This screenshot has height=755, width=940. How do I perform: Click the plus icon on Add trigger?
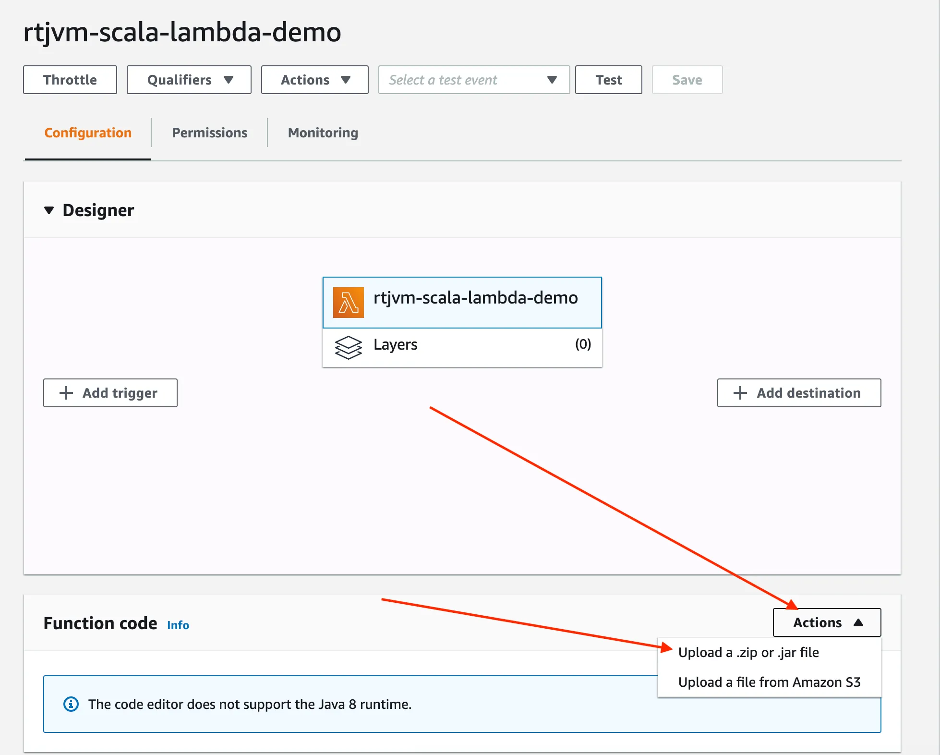[65, 393]
